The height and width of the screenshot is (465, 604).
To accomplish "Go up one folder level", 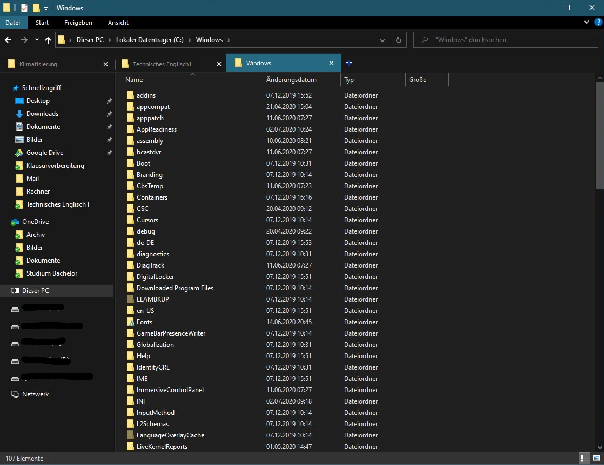I will click(48, 40).
